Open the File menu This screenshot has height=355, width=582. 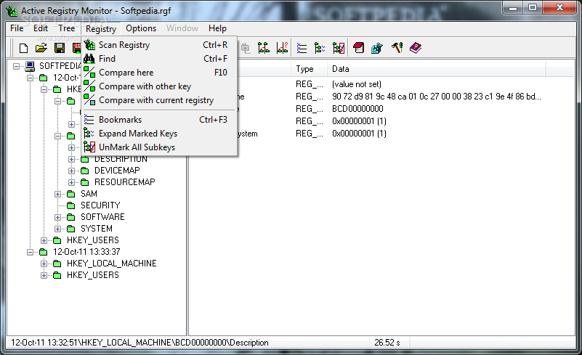coord(17,28)
